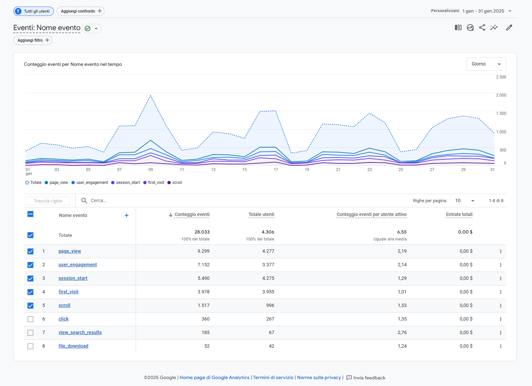The image size is (532, 386).
Task: Check the click event row checkbox
Action: tap(30, 319)
